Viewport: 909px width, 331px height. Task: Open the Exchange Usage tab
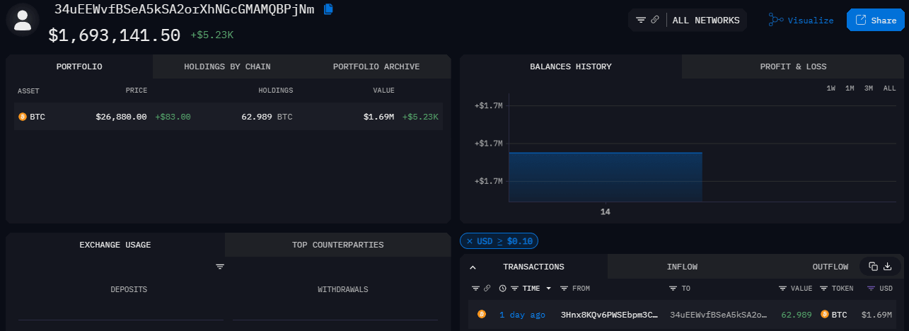[115, 245]
